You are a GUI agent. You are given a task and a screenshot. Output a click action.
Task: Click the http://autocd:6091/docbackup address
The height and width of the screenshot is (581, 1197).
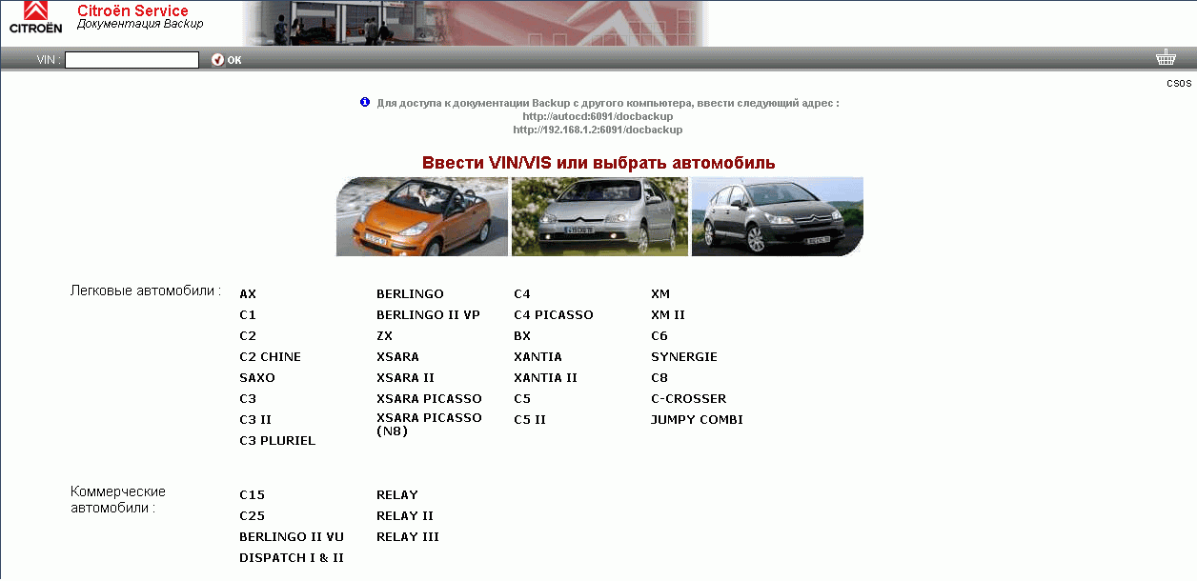[598, 115]
